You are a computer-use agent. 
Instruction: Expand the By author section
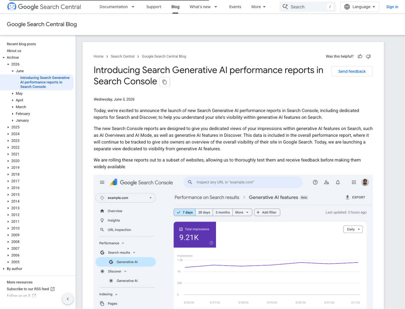click(x=4, y=269)
